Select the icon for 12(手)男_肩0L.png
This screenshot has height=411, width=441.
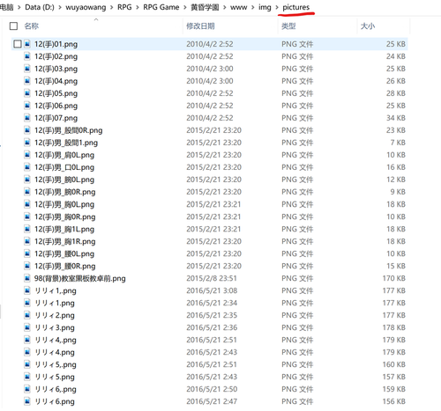click(27, 155)
